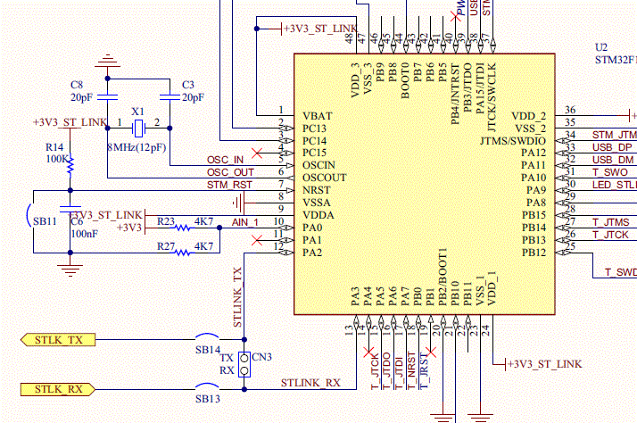Select the STLINK_RX net label

click(x=310, y=383)
